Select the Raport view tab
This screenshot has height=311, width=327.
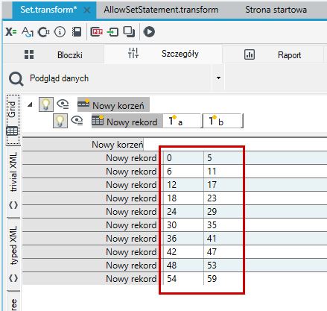point(273,54)
